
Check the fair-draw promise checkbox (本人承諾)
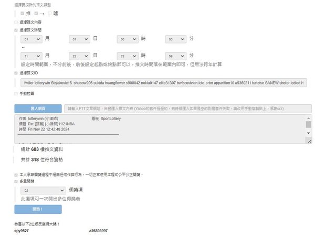(16, 174)
